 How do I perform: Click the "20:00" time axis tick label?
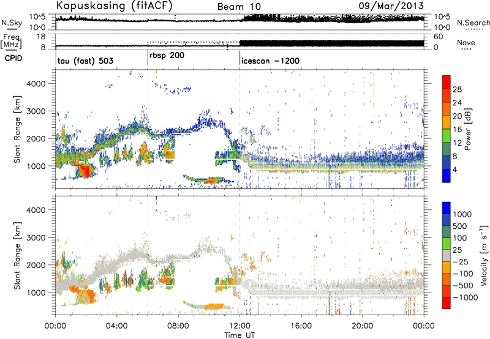pos(363,326)
